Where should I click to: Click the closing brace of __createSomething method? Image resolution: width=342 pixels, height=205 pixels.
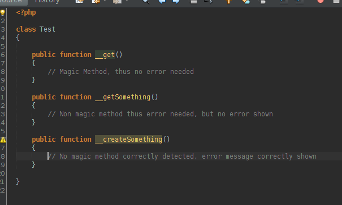click(33, 164)
